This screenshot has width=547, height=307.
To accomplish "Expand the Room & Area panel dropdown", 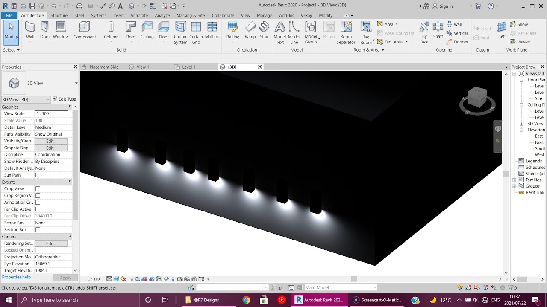I will (369, 50).
